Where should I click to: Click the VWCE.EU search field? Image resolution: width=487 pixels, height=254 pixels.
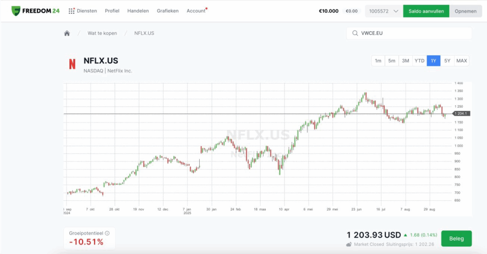414,33
